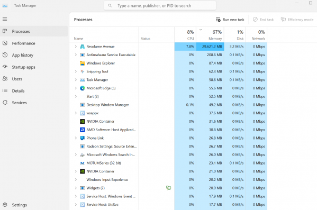Select the 208.6 MB memory cell
The height and width of the screenshot is (210, 317).
[x=210, y=55]
